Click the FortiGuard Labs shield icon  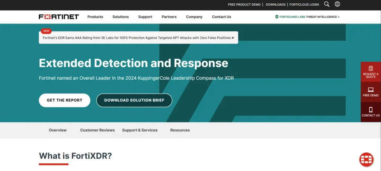(277, 17)
